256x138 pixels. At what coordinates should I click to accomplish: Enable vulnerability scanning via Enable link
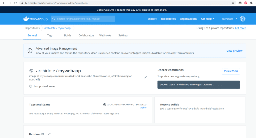click(x=143, y=108)
